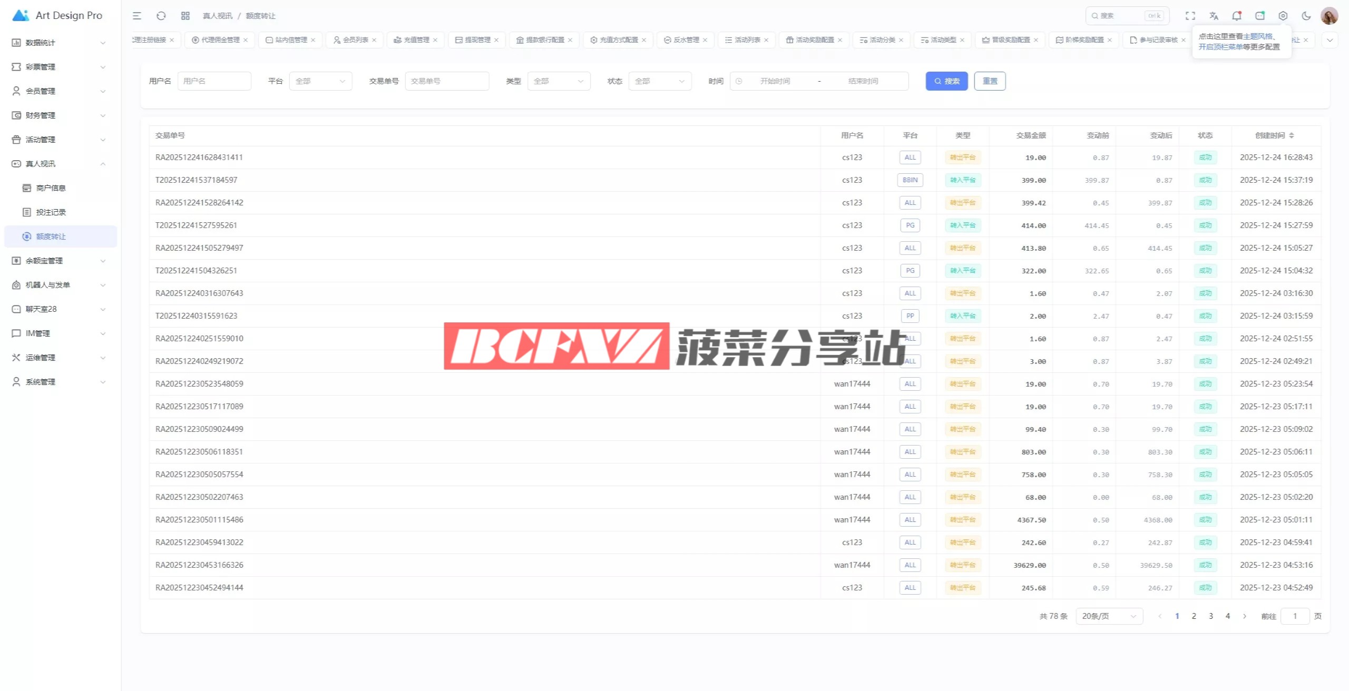Open the settings gear icon

tap(1283, 16)
